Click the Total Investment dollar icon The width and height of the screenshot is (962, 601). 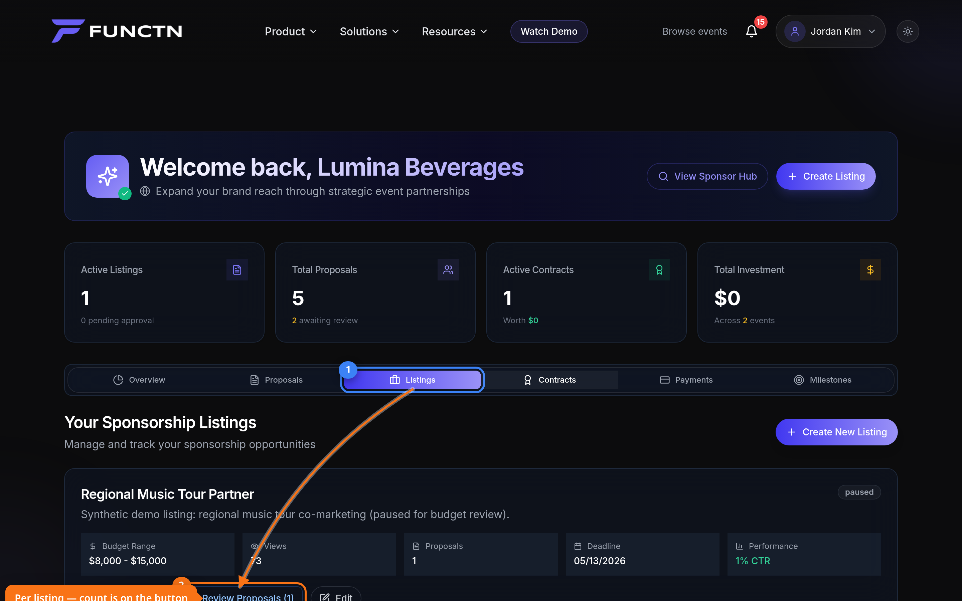click(870, 270)
